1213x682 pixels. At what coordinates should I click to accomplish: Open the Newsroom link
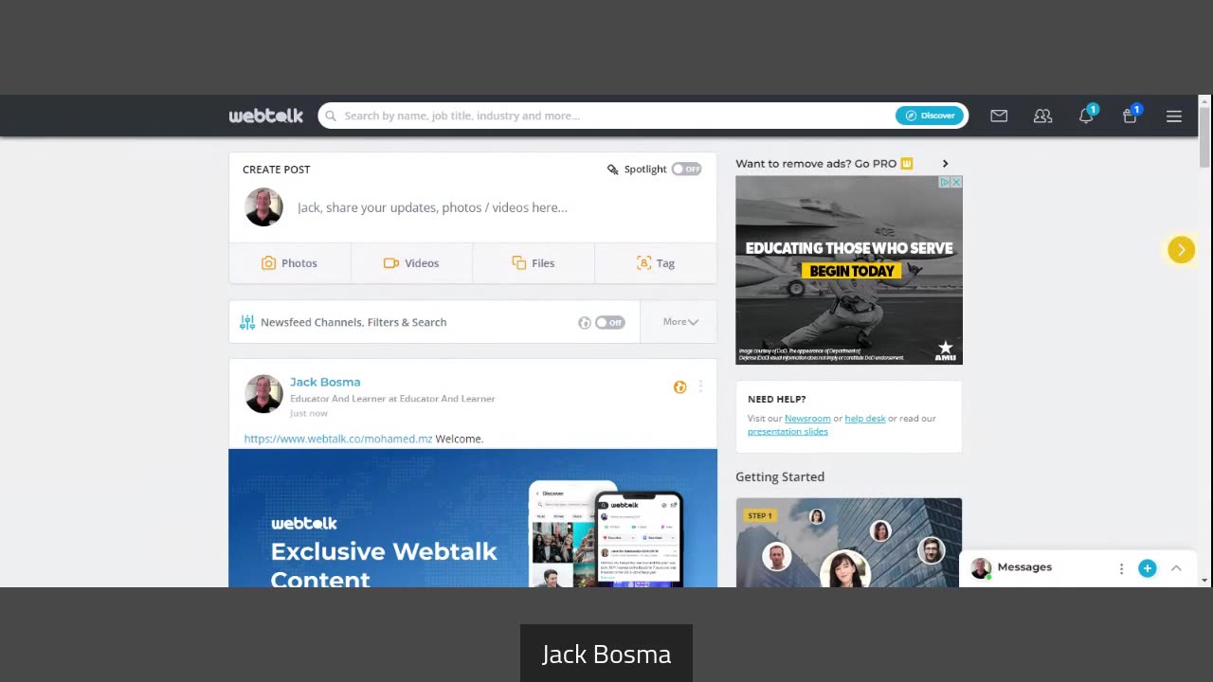(807, 418)
